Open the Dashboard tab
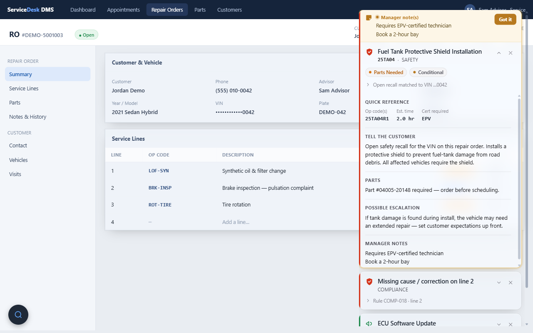533x333 pixels. (x=83, y=10)
